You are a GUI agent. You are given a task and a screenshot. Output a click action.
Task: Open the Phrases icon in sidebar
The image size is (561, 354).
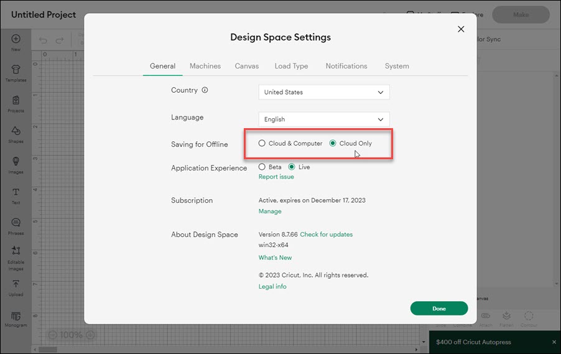[16, 223]
